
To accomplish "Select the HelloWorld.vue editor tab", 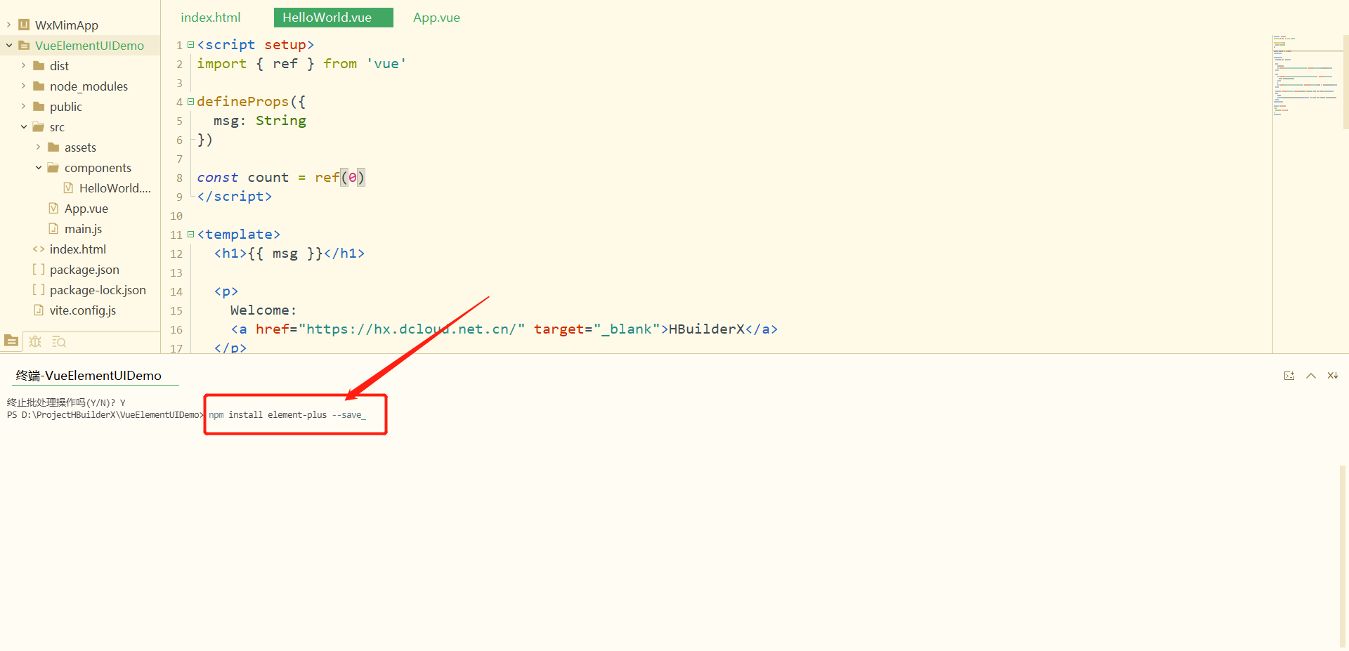I will pos(334,18).
